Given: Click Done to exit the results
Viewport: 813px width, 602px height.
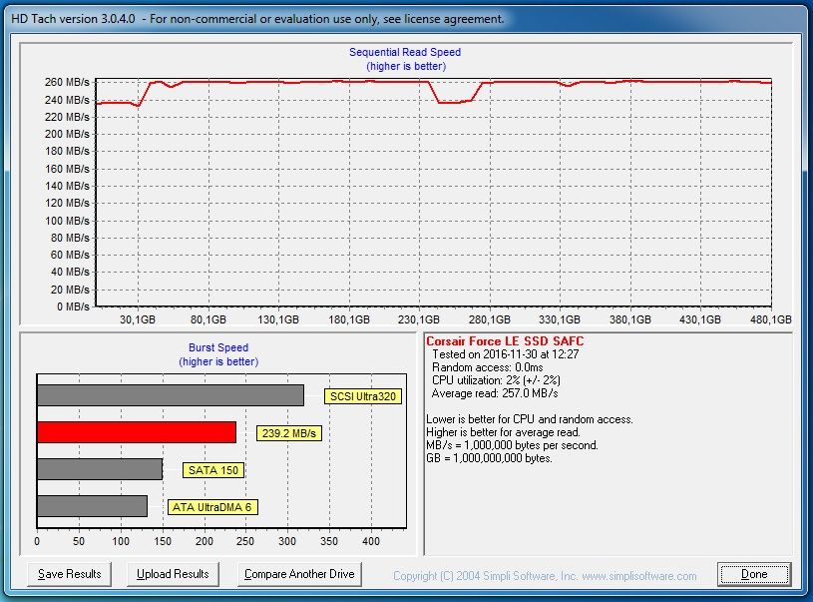Looking at the screenshot, I should [x=753, y=574].
